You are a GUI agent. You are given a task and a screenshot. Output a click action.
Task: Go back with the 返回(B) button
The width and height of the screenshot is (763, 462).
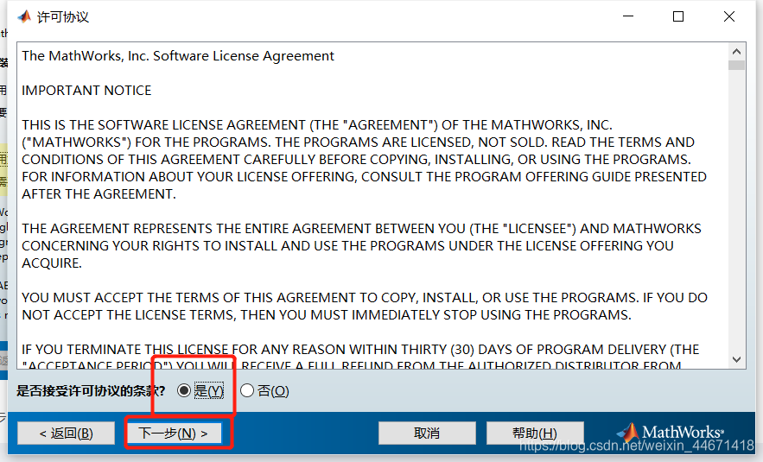click(67, 433)
